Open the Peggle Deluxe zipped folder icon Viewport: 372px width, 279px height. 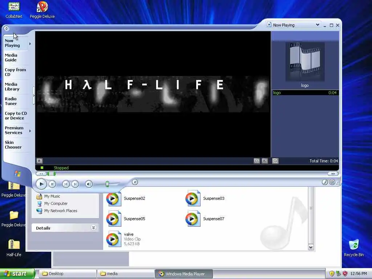[x=13, y=189]
